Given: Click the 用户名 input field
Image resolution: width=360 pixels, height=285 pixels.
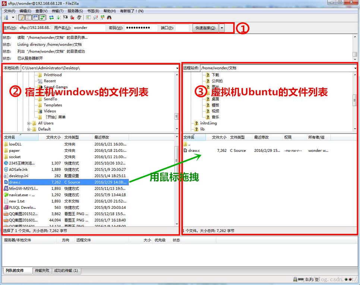Looking at the screenshot, I should (89, 28).
